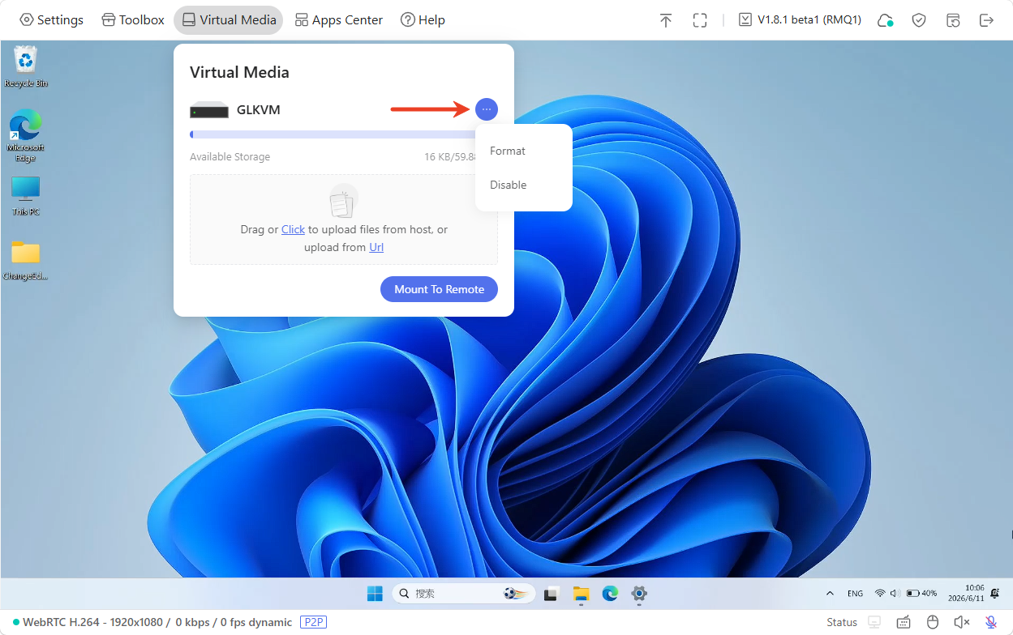Toggle the muted microphone icon
1013x635 pixels.
click(x=991, y=622)
